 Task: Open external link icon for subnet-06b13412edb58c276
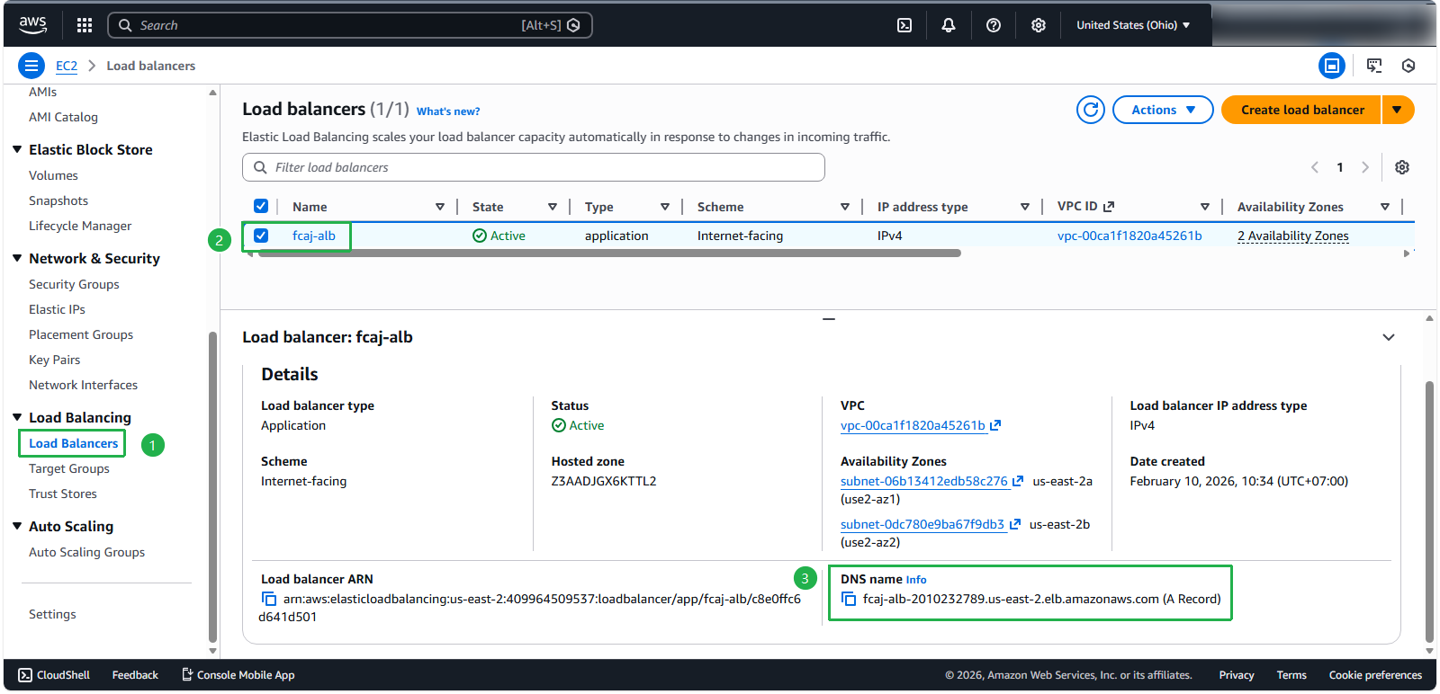(1018, 482)
